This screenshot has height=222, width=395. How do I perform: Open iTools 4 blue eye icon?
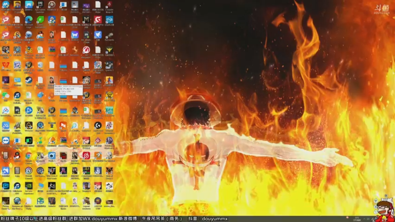[52, 155]
